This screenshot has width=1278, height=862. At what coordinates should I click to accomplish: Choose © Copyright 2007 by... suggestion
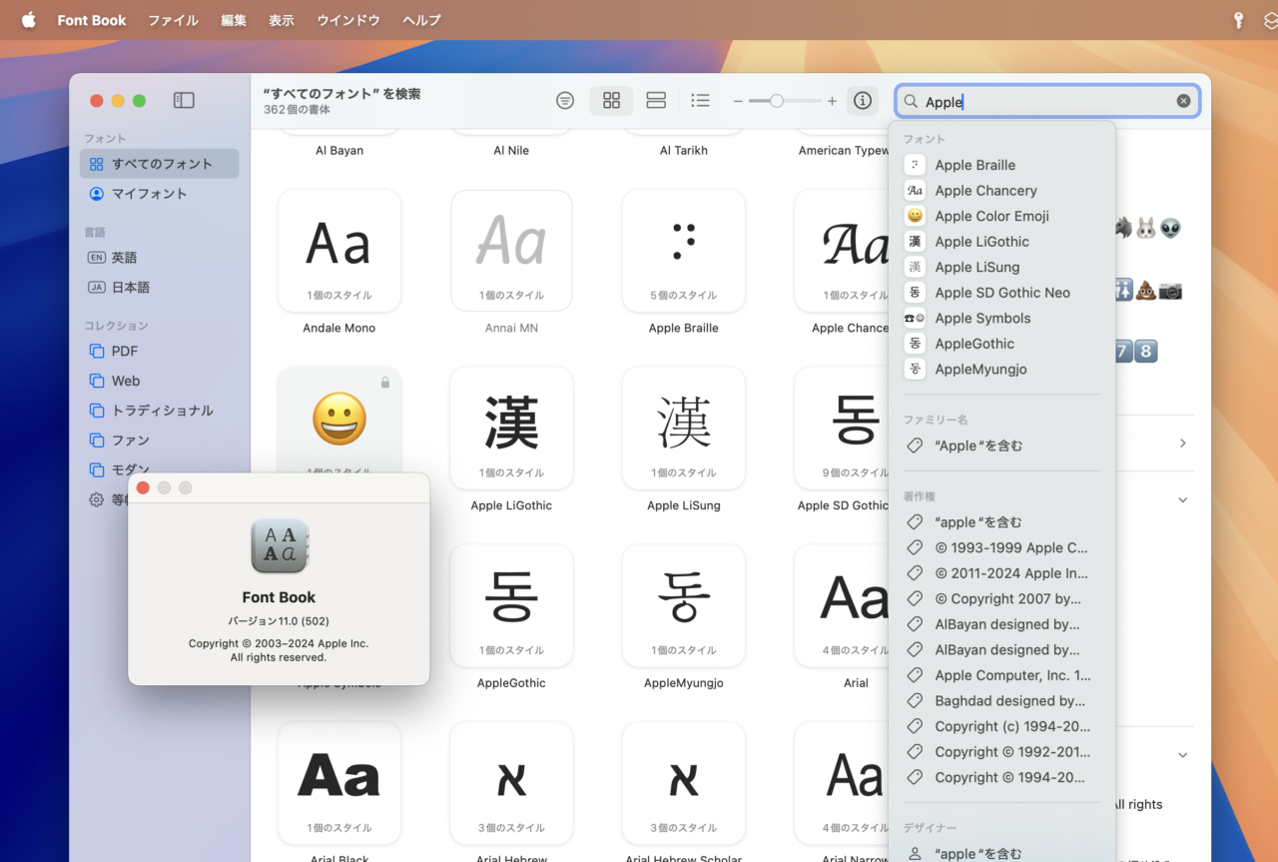point(1001,599)
